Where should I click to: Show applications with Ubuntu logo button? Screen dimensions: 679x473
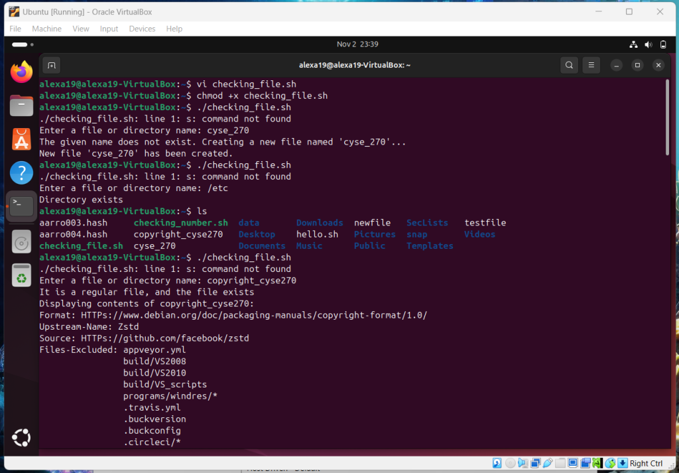(21, 438)
